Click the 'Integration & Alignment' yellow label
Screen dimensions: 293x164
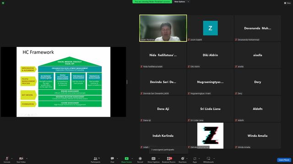[28, 69]
